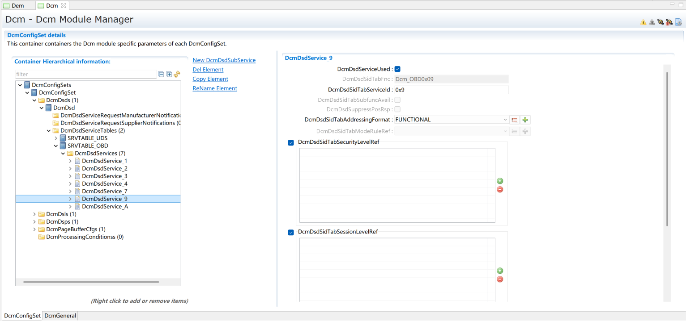Click green add button for DcmDsdSidTabSecurityLevelRef list
Image resolution: width=686 pixels, height=321 pixels.
[500, 181]
